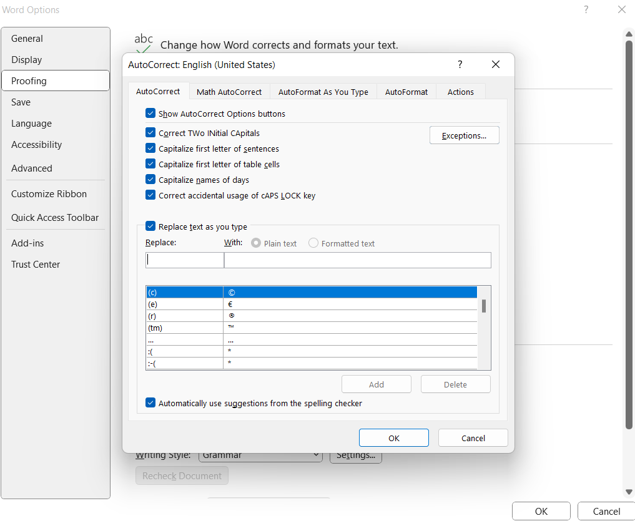The height and width of the screenshot is (521, 635).
Task: Open the Advanced options category
Action: [x=56, y=168]
